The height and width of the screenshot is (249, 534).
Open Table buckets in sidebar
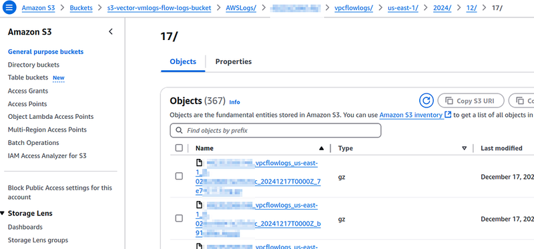(28, 77)
